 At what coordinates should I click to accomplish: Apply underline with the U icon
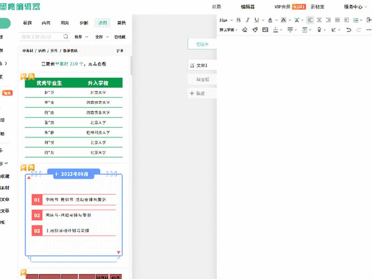click(x=257, y=20)
